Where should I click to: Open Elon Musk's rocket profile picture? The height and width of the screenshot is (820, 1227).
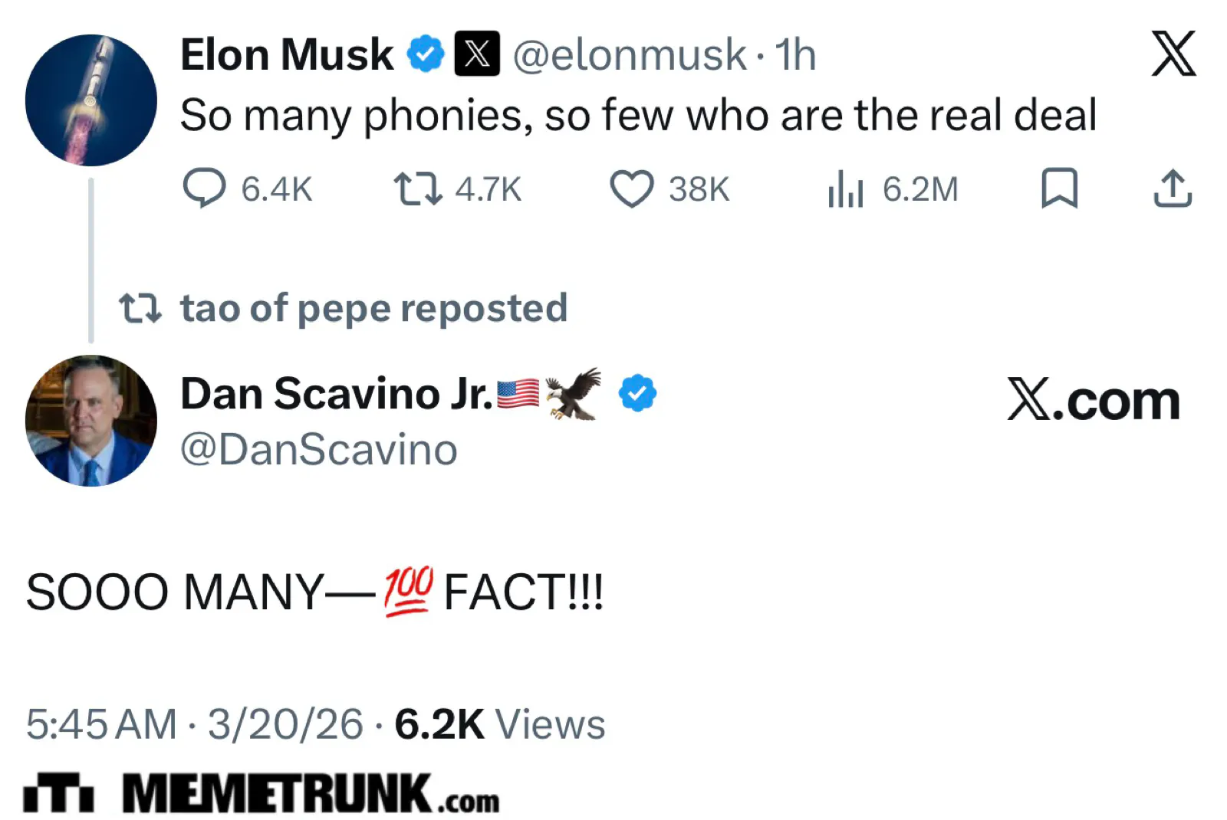click(90, 100)
